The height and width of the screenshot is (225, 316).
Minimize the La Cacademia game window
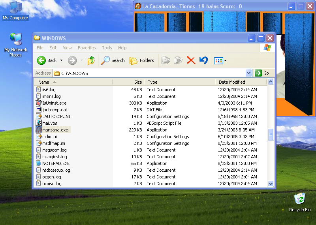pos(291,6)
